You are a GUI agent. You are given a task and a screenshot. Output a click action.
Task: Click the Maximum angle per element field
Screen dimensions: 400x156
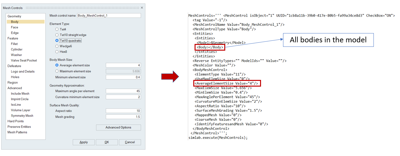coord(123,91)
